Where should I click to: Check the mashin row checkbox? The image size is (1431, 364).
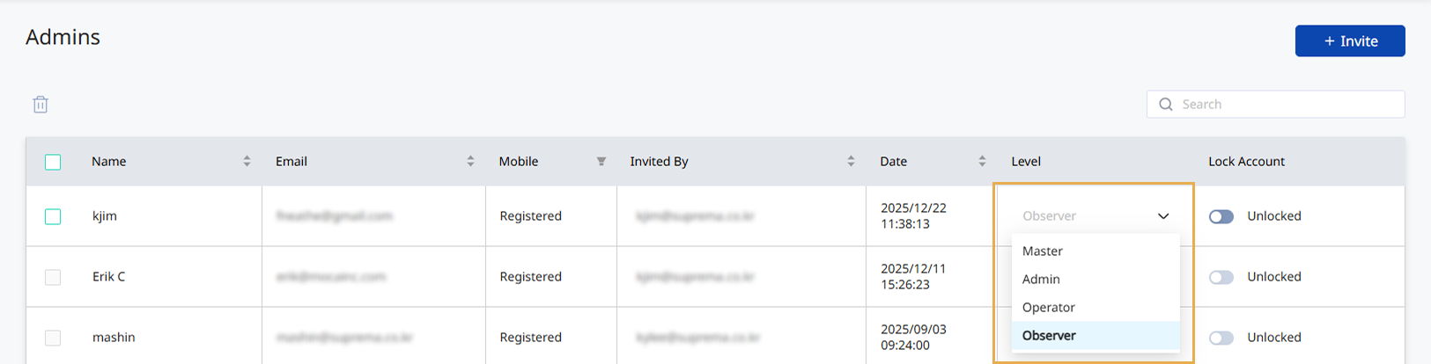pyautogui.click(x=53, y=338)
